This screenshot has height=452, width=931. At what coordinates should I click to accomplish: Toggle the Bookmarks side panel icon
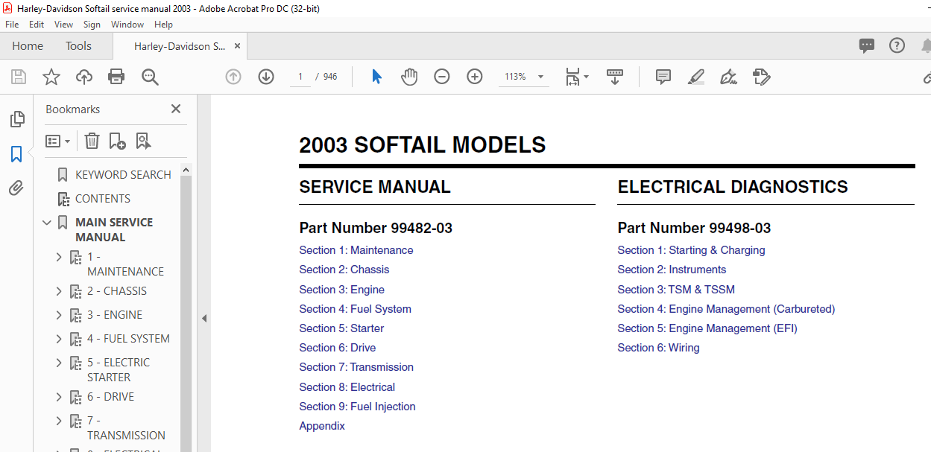click(16, 154)
